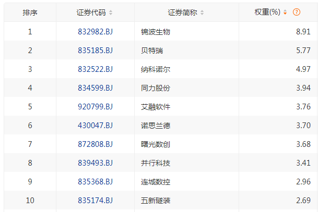Open stock code 839493.BJ
This screenshot has height=212, width=318.
coord(96,163)
